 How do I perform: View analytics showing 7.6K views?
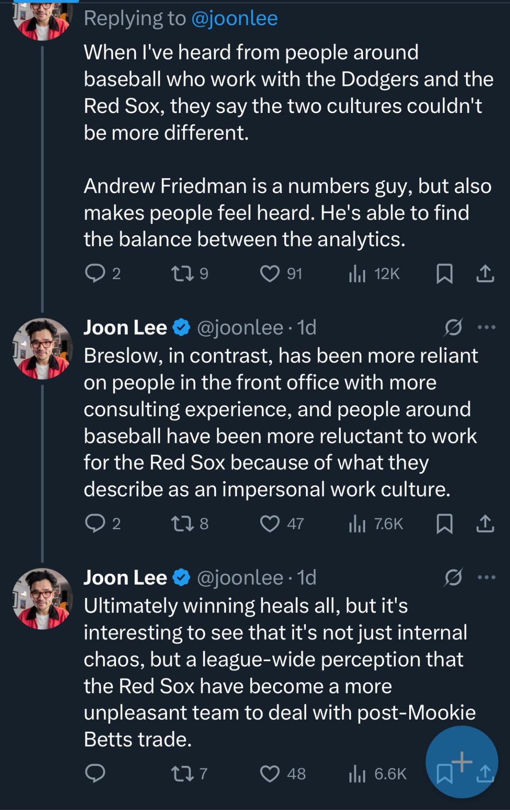tap(358, 524)
